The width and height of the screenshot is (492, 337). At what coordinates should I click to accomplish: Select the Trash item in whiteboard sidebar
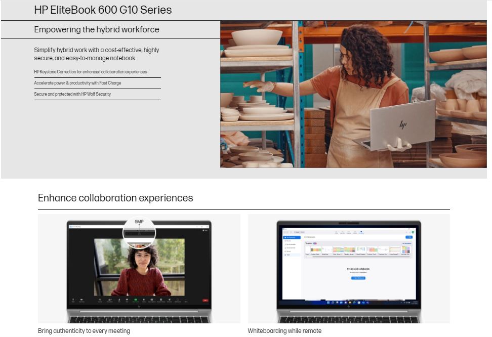(289, 255)
